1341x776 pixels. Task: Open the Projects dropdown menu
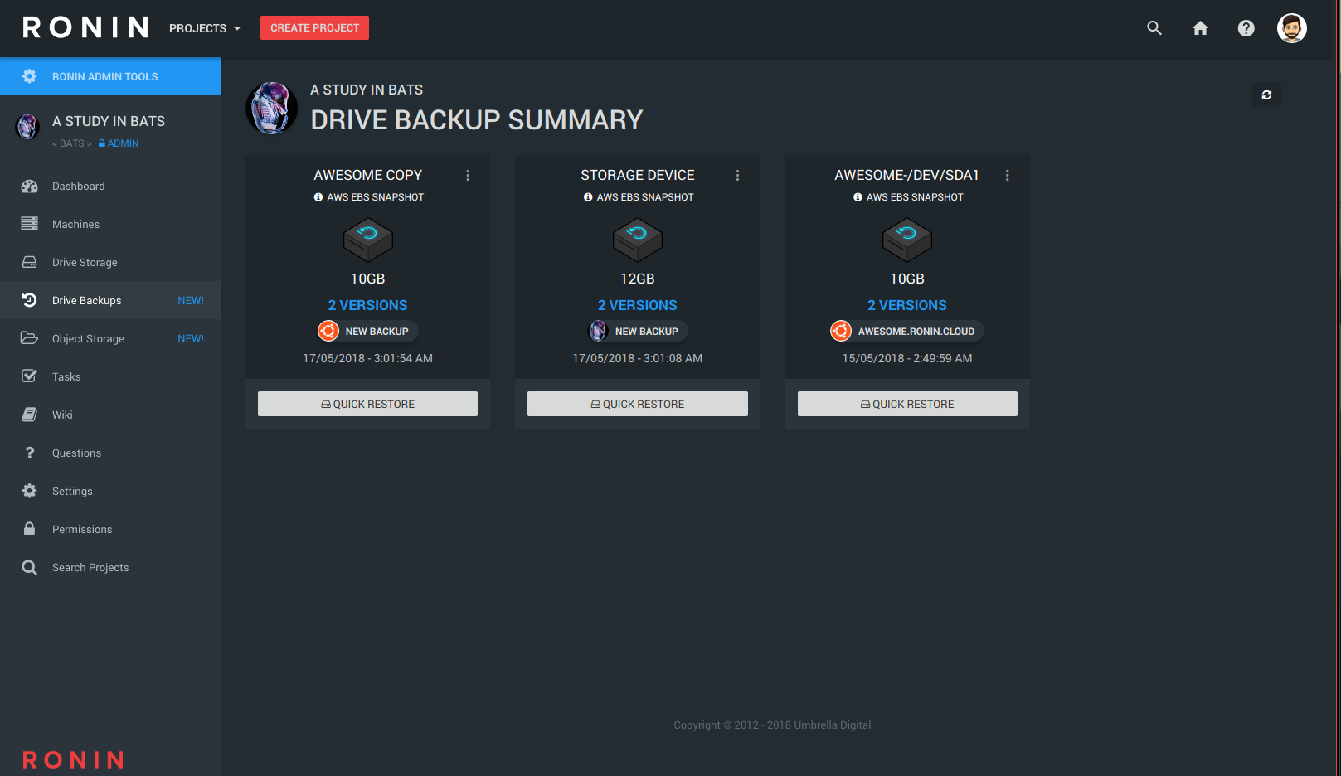tap(205, 28)
